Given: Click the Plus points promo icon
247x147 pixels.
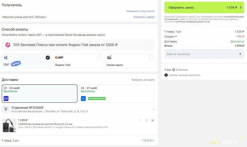Looking at the screenshot, I should coord(8,45).
